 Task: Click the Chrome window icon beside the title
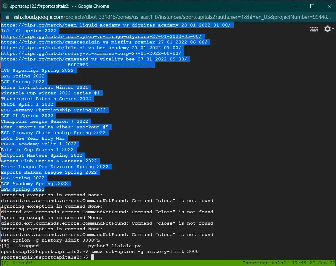pyautogui.click(x=5, y=6)
